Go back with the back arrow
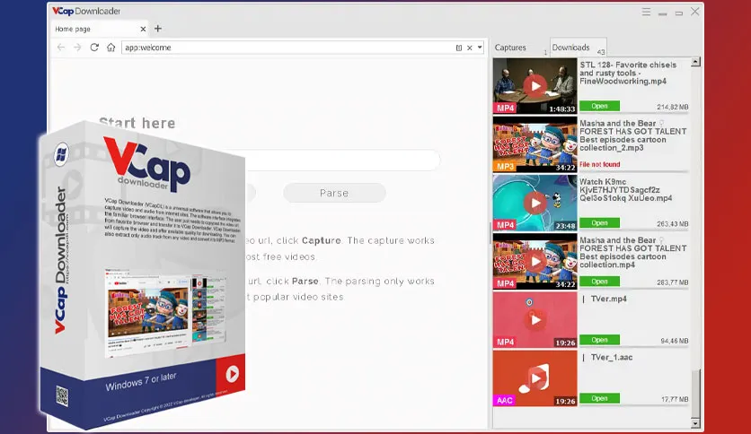The height and width of the screenshot is (434, 751). tap(60, 48)
